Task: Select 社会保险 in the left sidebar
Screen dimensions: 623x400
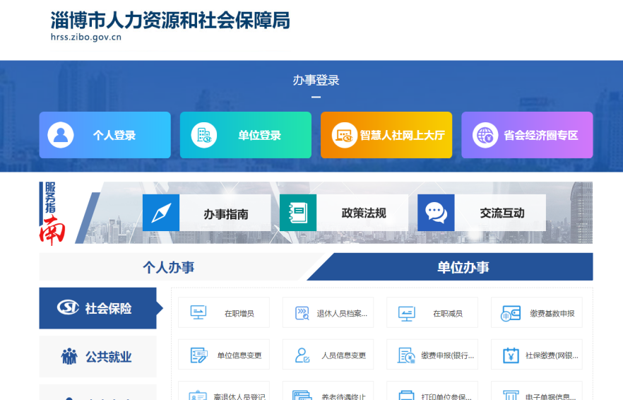Action: click(97, 308)
